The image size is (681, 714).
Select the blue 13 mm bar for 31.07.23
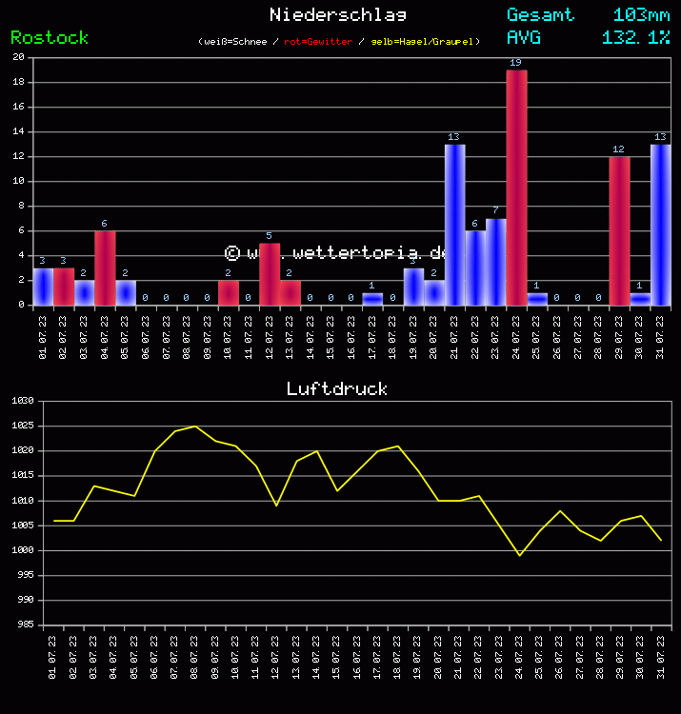point(660,225)
